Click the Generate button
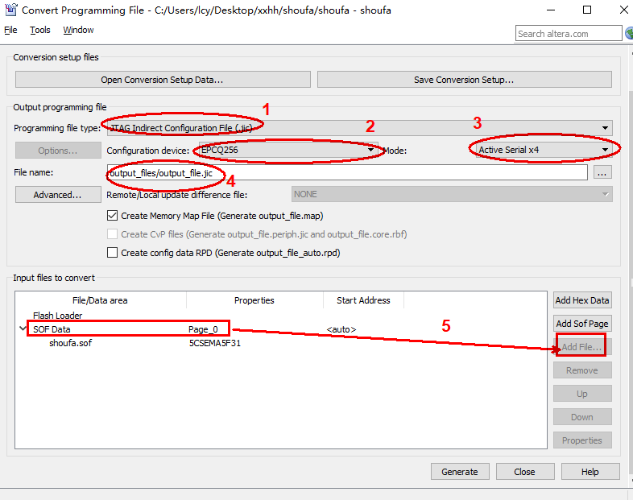The height and width of the screenshot is (500, 633). click(460, 471)
